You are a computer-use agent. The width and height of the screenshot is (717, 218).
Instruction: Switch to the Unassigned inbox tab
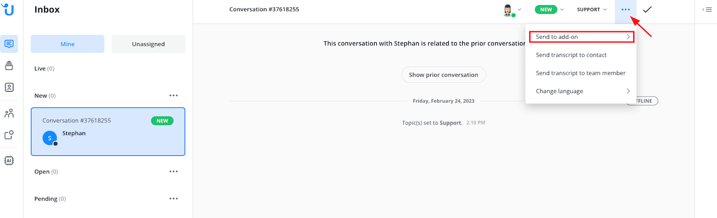pyautogui.click(x=148, y=44)
